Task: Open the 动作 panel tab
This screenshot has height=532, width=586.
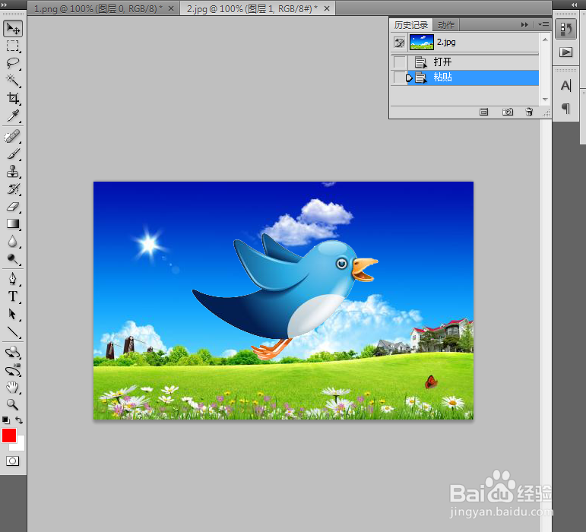Action: tap(446, 25)
